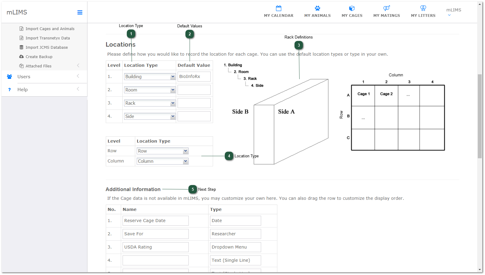Click the Import JCMS Database link

click(x=47, y=48)
